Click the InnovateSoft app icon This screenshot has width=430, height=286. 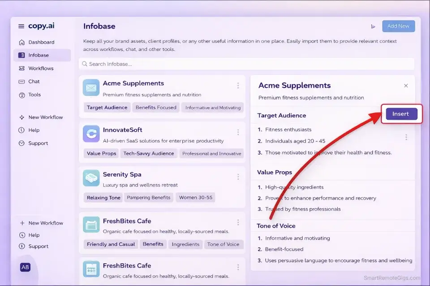(91, 134)
